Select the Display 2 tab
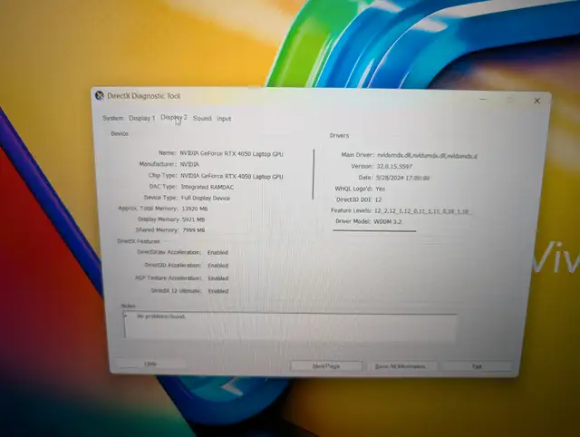580x437 pixels. tap(174, 118)
